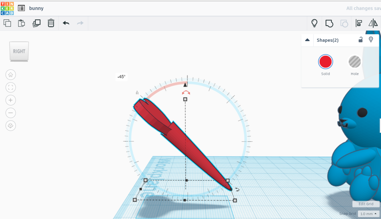Toggle the lock editing padlock icon
This screenshot has height=219, width=381.
tap(360, 40)
